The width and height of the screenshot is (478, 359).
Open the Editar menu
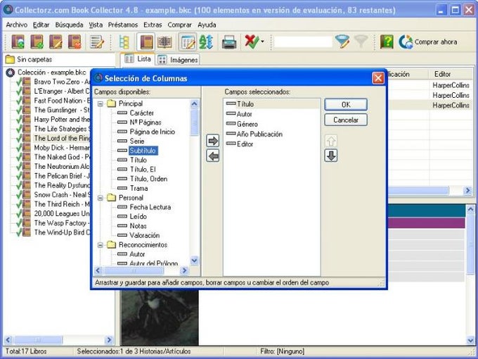tap(41, 25)
